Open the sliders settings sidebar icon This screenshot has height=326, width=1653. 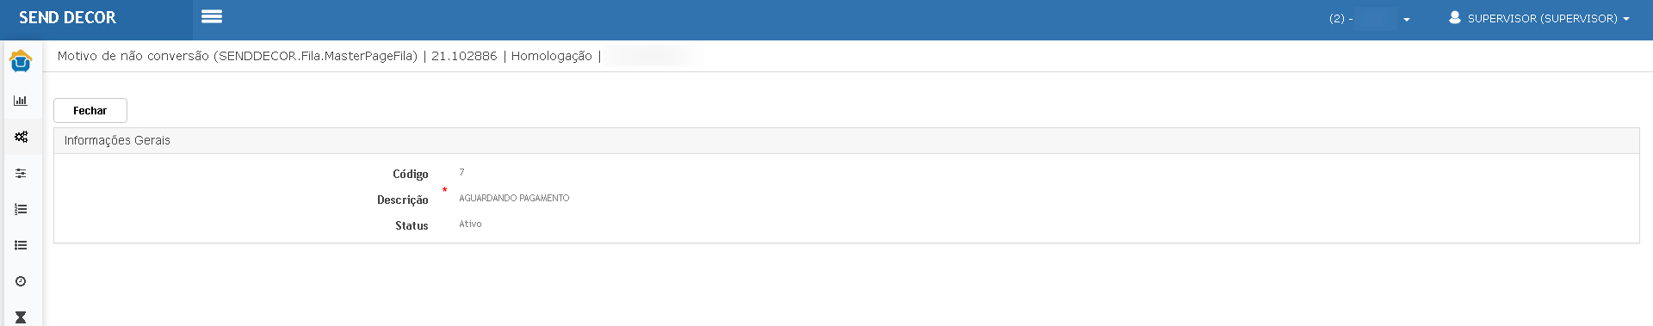21,173
